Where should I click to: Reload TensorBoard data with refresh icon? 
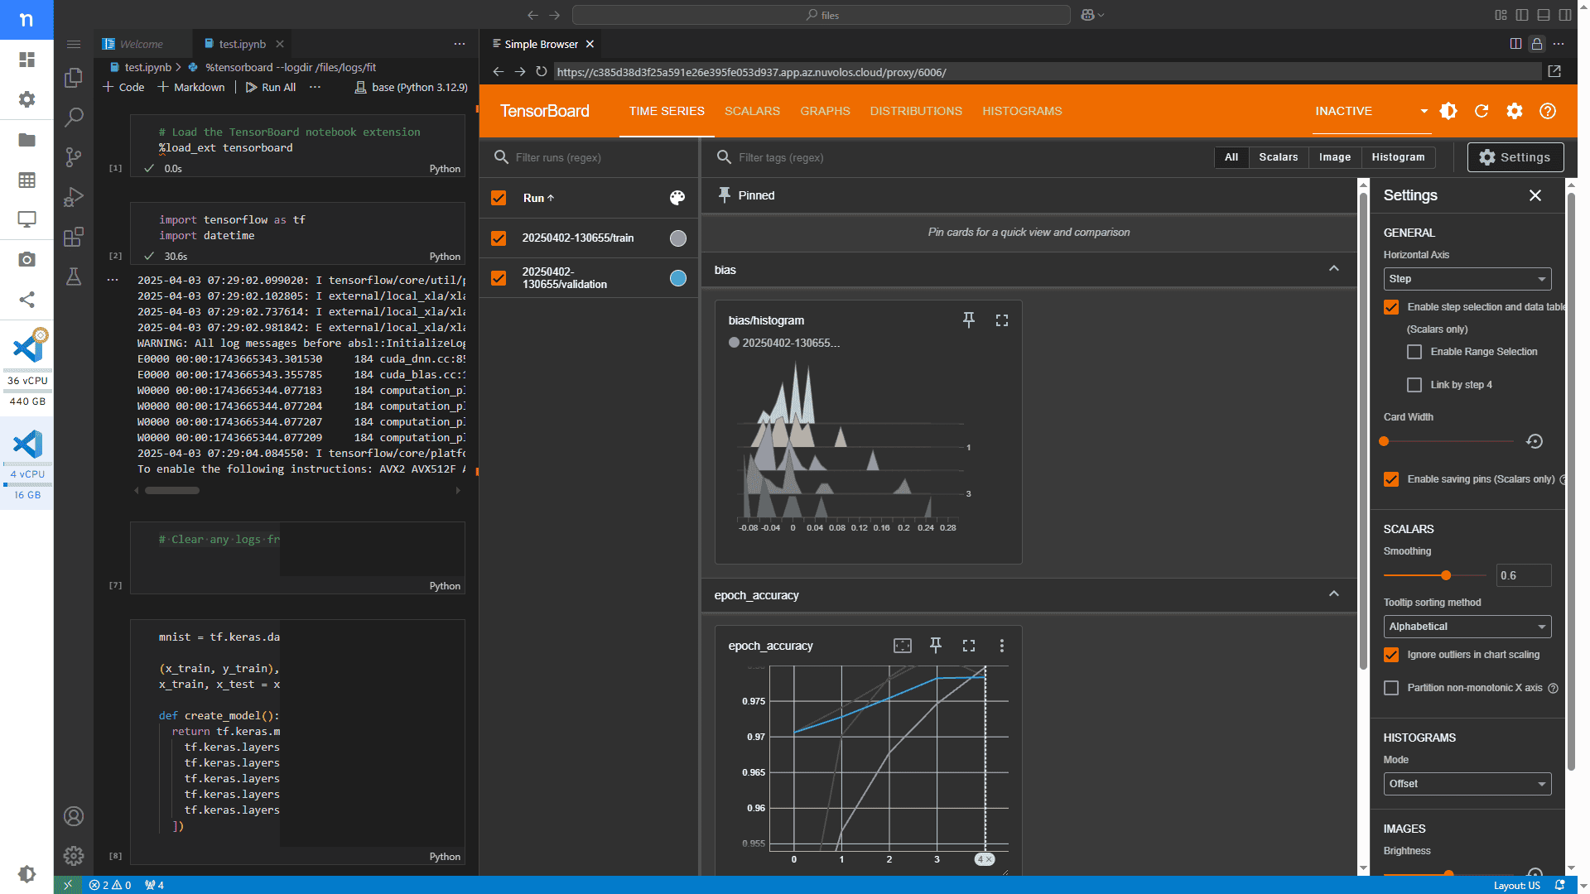(1482, 111)
